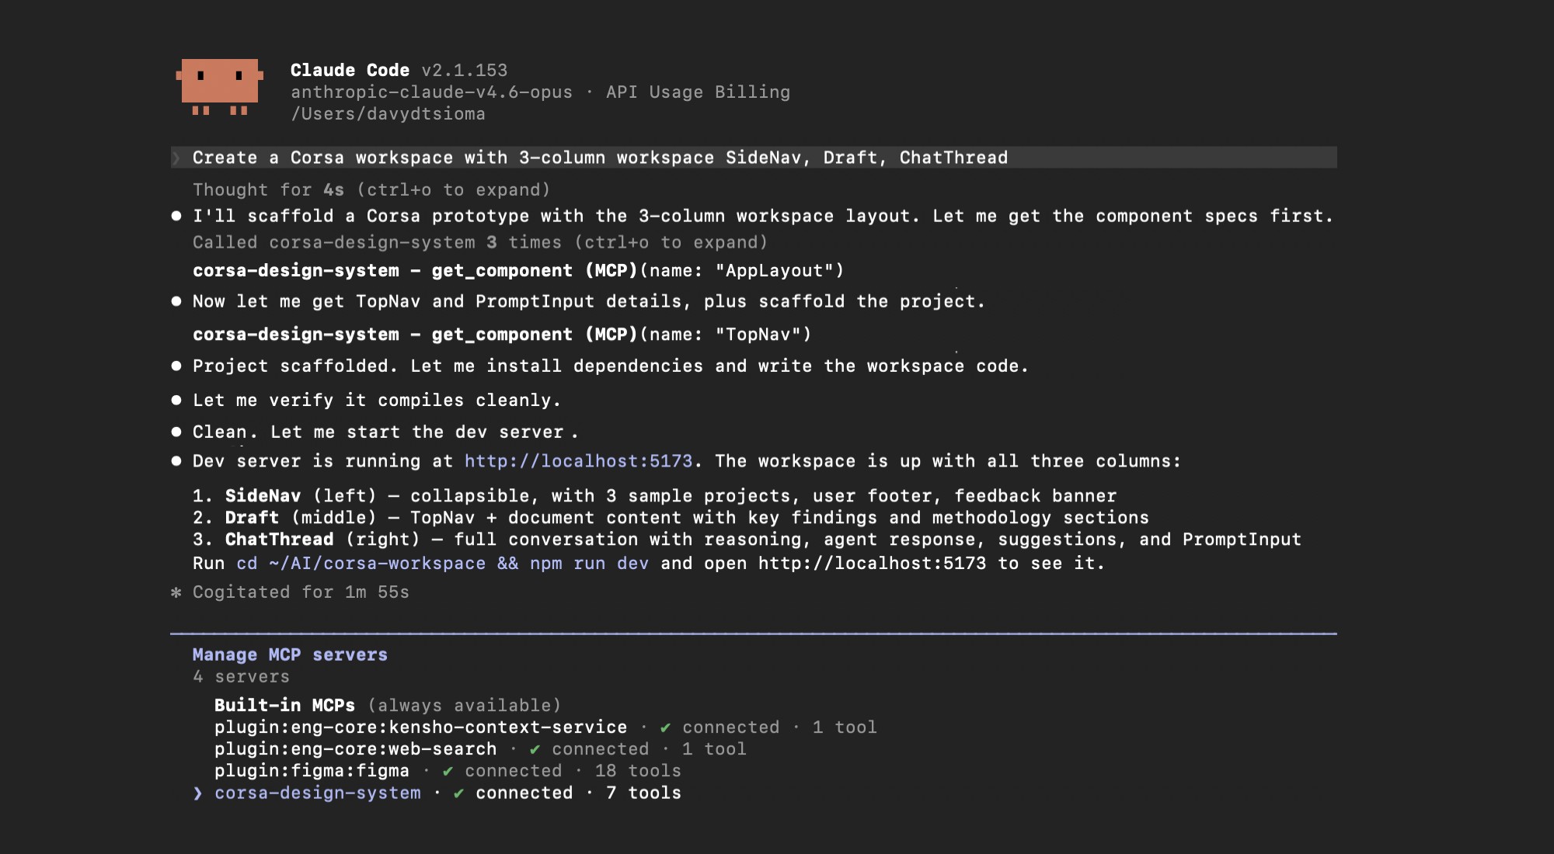Click bullet beside 'Now let me get TopNav'
This screenshot has height=854, width=1554.
(x=176, y=301)
